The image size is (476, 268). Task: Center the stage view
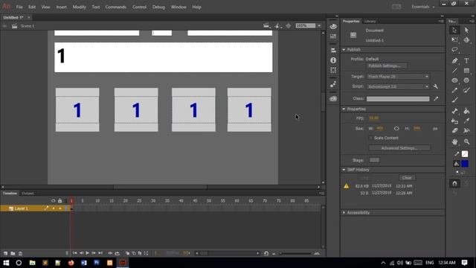click(x=289, y=26)
